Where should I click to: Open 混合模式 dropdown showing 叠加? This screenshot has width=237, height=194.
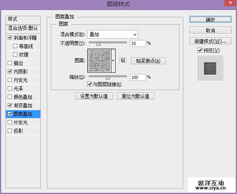point(113,34)
